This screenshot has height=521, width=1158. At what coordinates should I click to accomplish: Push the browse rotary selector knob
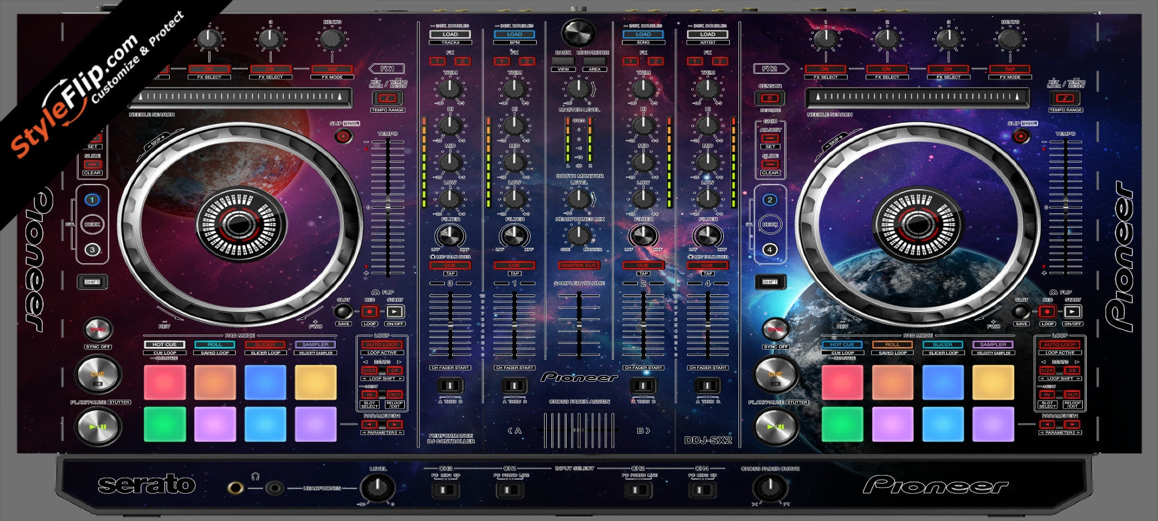pos(579,33)
